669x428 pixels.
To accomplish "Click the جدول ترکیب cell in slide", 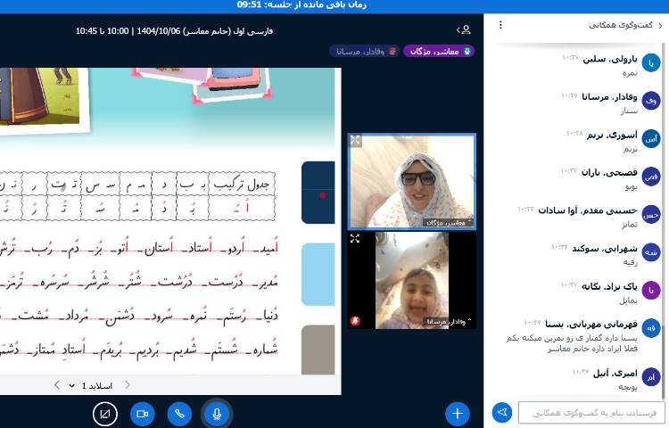I will point(242,184).
